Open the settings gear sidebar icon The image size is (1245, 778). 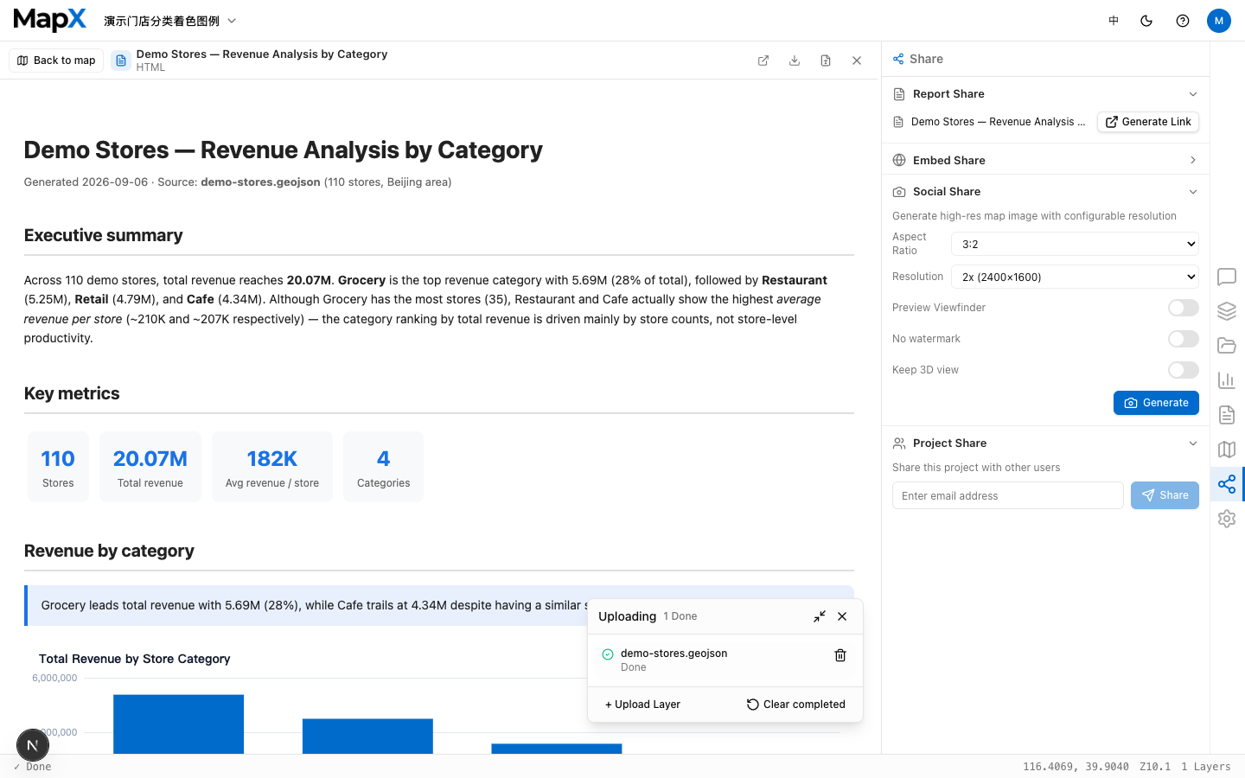1227,519
